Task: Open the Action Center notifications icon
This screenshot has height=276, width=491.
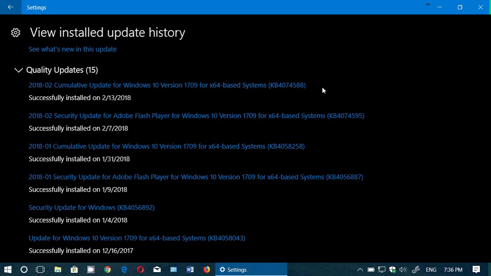Action: point(476,269)
